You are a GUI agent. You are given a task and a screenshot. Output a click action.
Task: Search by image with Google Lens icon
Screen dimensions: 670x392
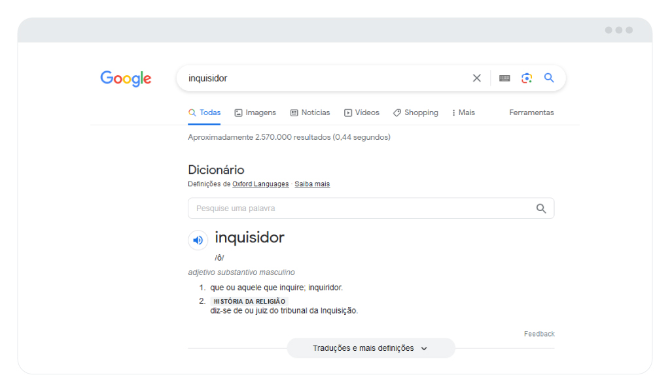pyautogui.click(x=527, y=78)
